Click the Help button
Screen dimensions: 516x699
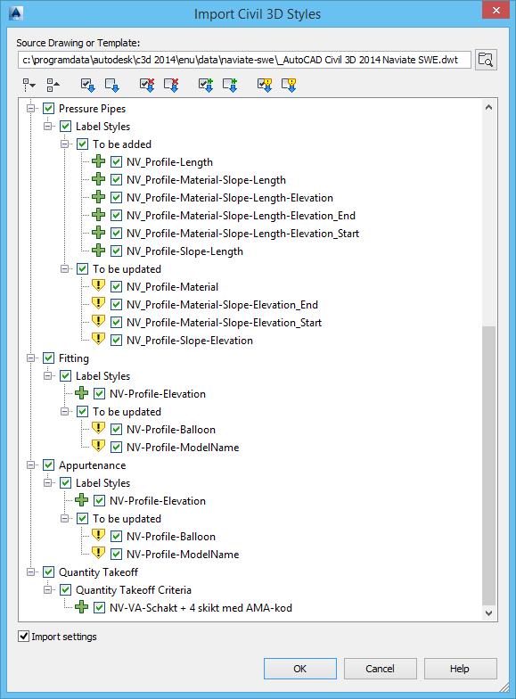coord(460,669)
